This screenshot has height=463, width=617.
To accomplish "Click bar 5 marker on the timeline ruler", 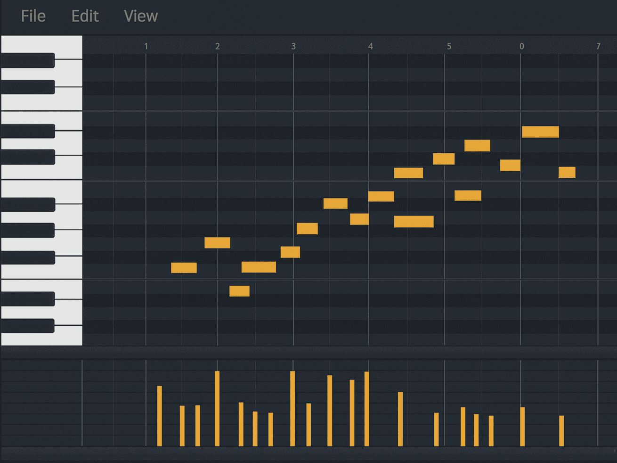I will pyautogui.click(x=447, y=46).
